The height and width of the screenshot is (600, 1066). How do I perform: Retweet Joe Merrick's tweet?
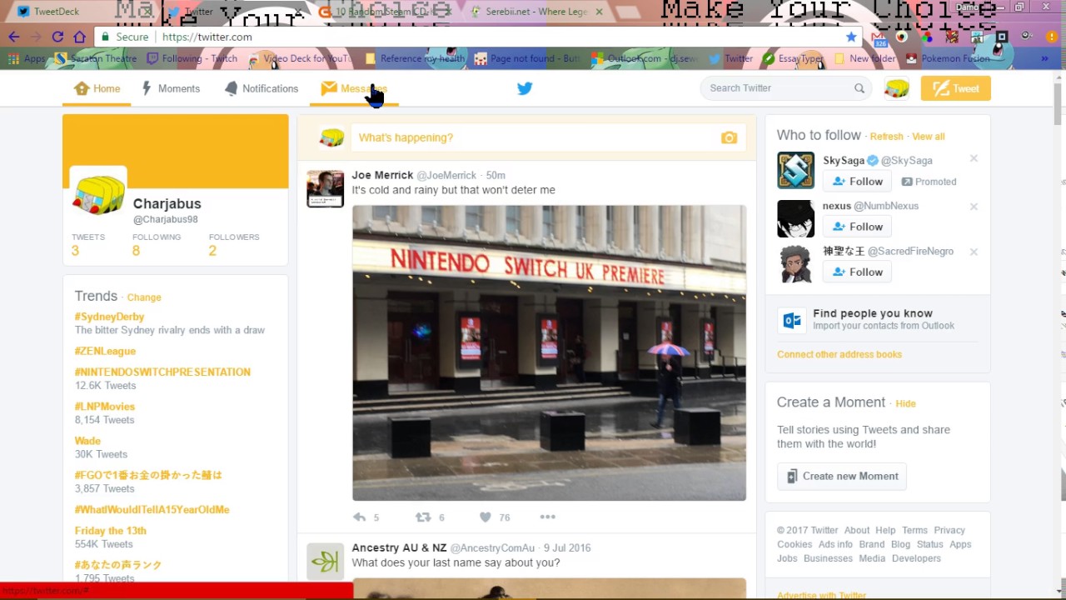click(x=423, y=517)
